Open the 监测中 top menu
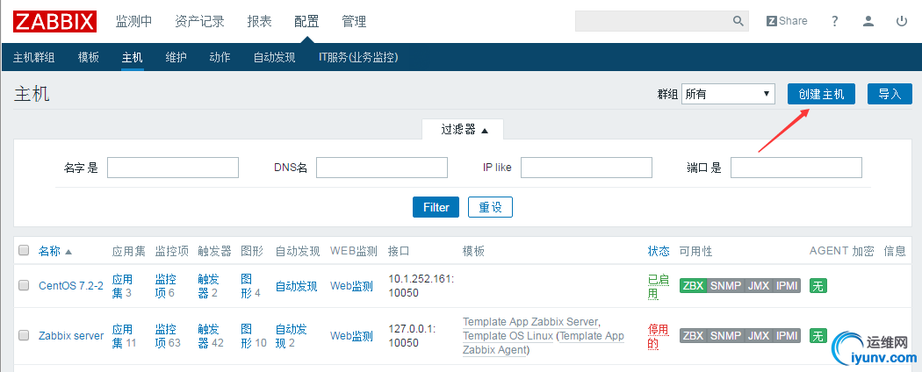922x372 pixels. [x=134, y=22]
